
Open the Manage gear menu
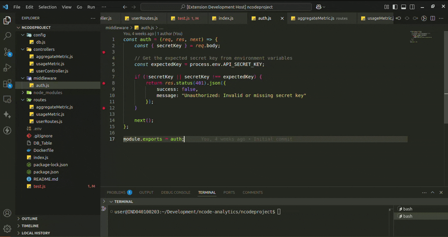point(7,229)
